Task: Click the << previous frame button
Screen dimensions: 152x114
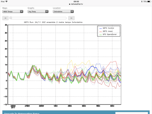Action: 5,18
